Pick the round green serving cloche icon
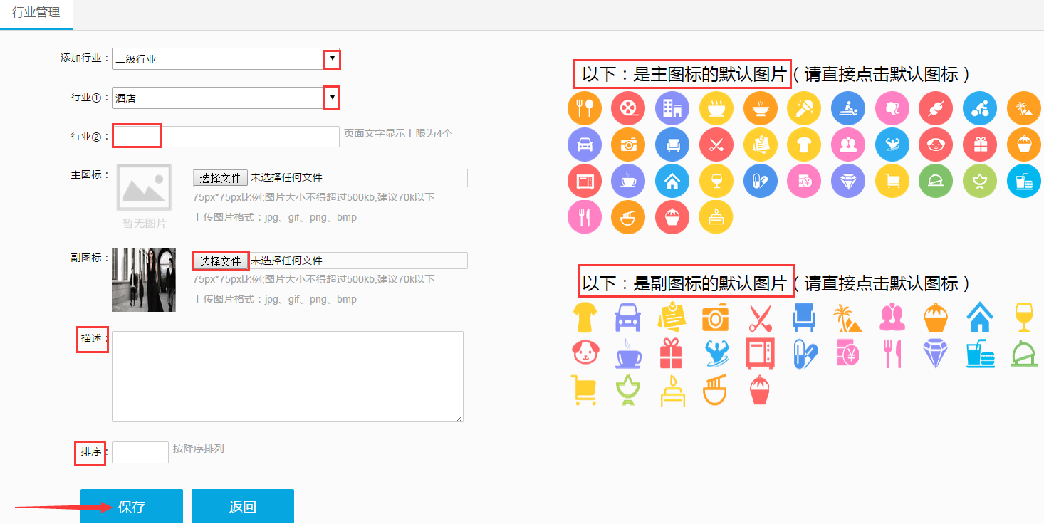1044x524 pixels. click(936, 181)
